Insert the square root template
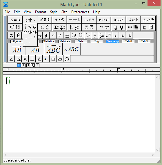162x165 pixels. [108, 36]
